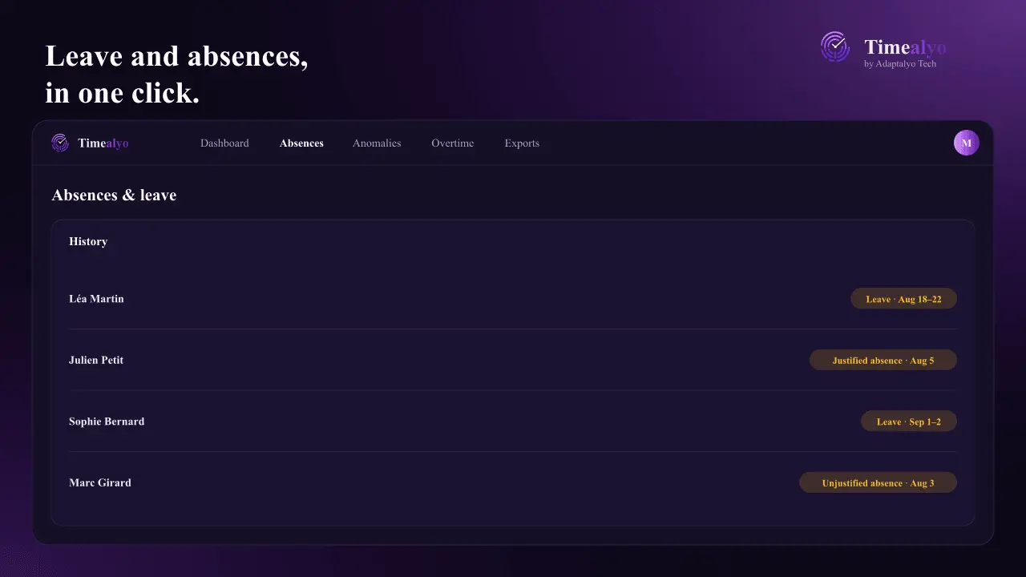The image size is (1026, 577).
Task: Click the "Absences & leave" page title
Action: (x=114, y=195)
